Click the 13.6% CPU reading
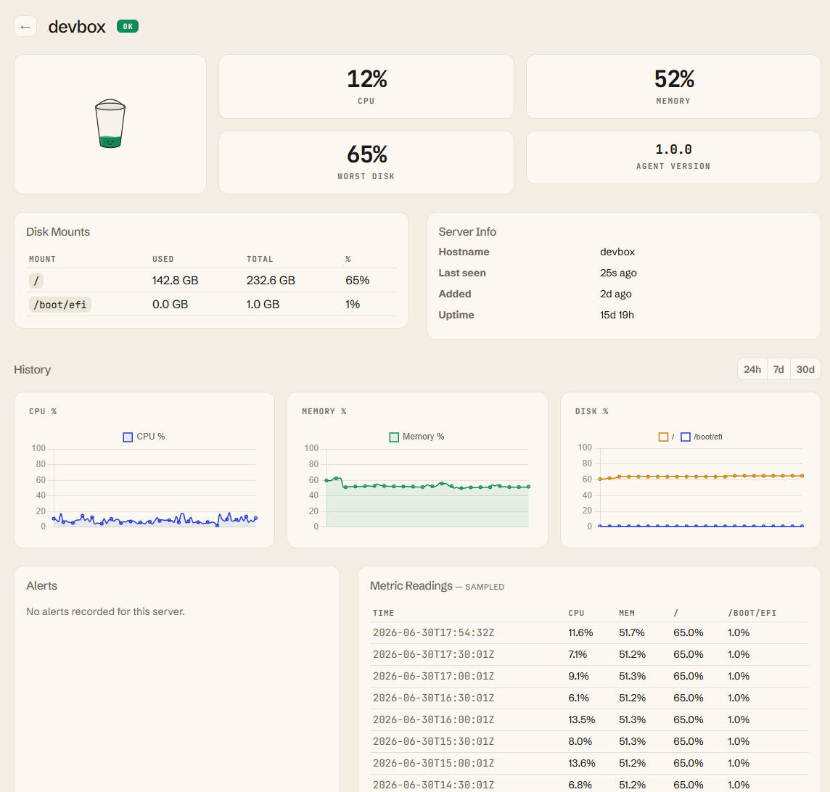 click(582, 763)
